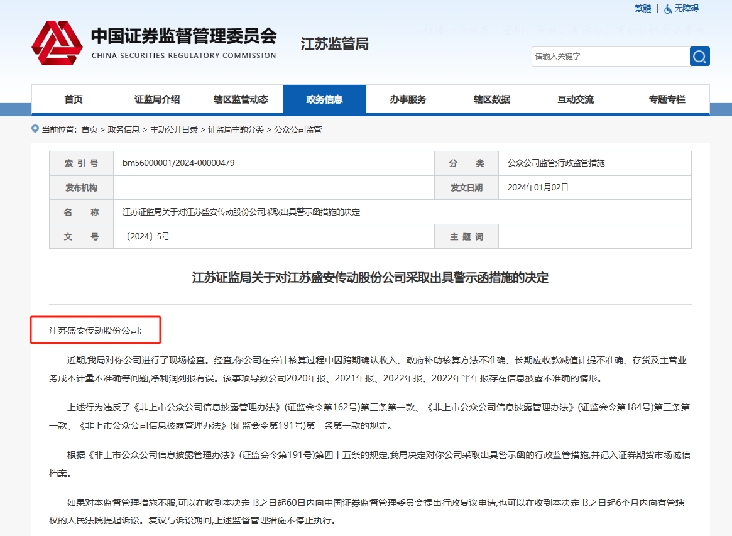Switch to traditional Chinese via 繁體 link
Screen dimensions: 732x536
click(643, 8)
